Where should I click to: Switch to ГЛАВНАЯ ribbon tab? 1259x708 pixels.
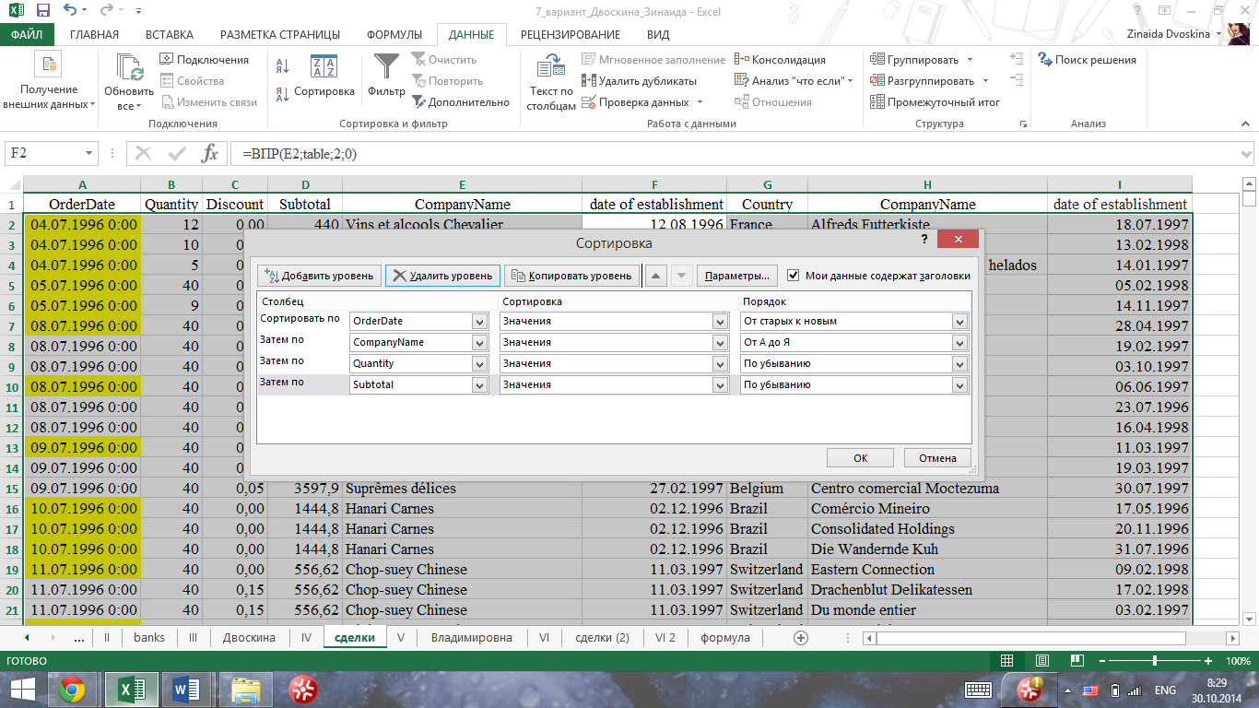94,35
